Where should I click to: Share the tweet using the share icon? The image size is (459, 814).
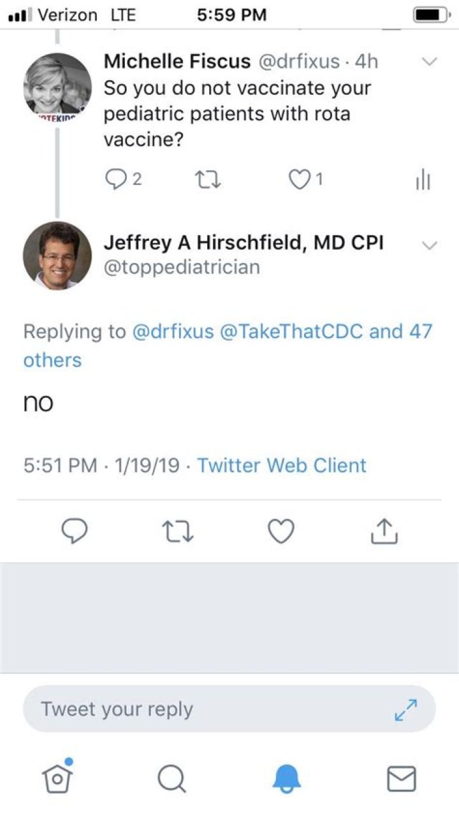(383, 530)
